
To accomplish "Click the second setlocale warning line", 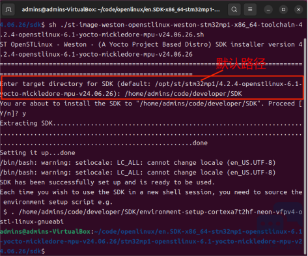I will (x=137, y=173).
